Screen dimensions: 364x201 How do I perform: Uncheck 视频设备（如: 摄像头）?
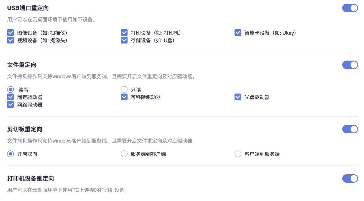(10, 40)
